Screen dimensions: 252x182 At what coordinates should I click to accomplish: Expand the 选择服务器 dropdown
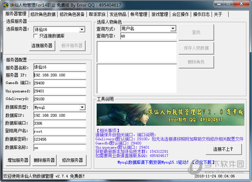(82, 29)
